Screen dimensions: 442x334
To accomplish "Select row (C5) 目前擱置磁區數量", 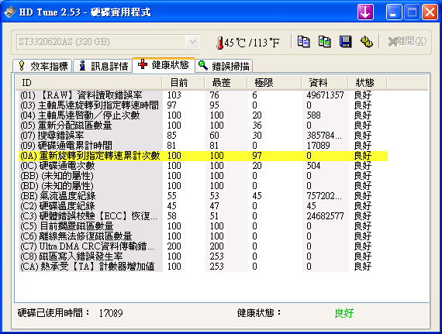I will [x=203, y=226].
